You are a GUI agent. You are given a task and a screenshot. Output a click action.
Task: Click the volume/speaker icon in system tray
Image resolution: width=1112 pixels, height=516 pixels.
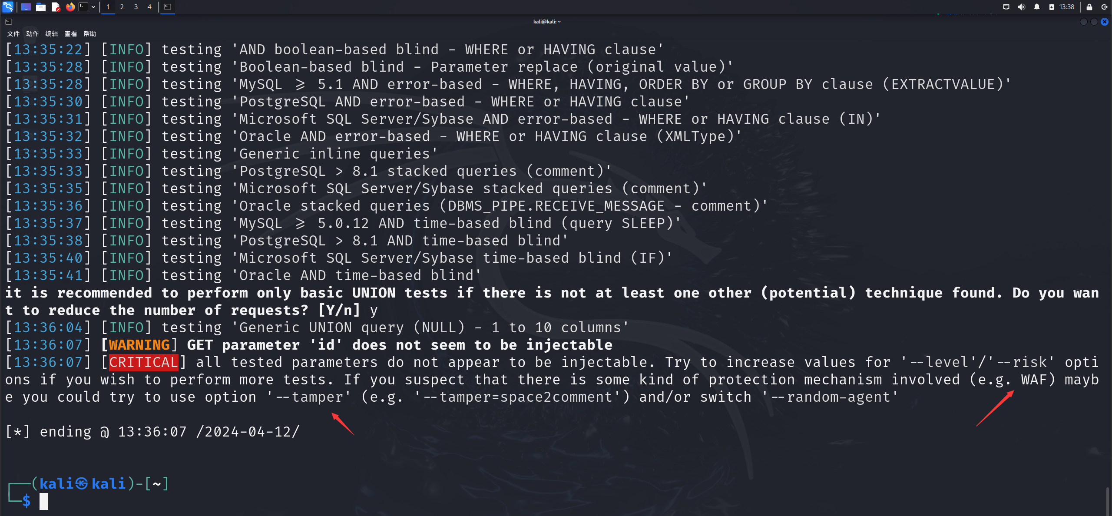[x=1021, y=7]
